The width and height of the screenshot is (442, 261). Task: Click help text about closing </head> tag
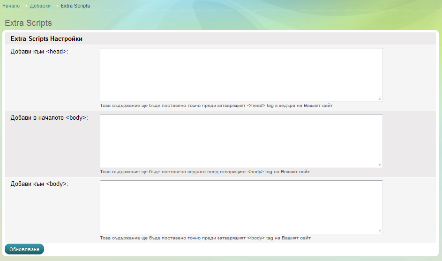[217, 106]
